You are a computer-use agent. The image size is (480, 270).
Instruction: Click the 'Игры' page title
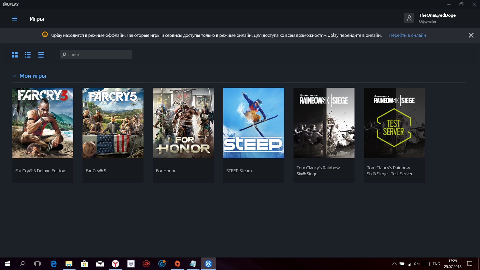point(37,19)
